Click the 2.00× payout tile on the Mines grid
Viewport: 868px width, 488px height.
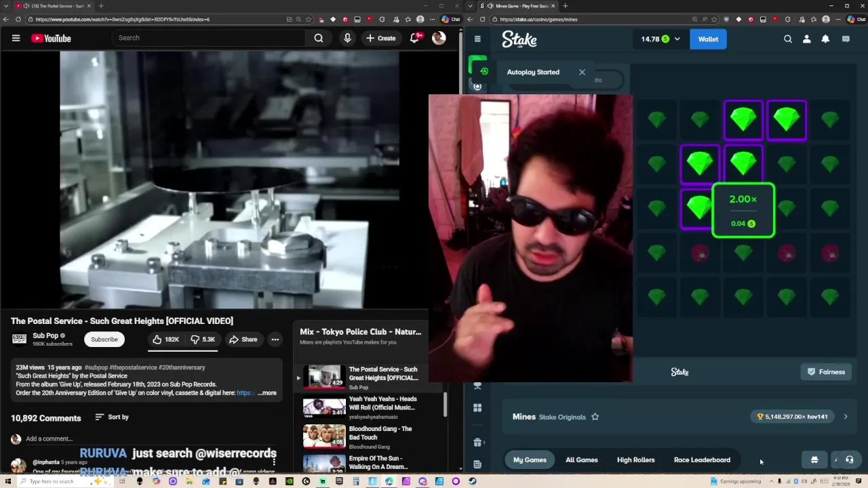[743, 210]
